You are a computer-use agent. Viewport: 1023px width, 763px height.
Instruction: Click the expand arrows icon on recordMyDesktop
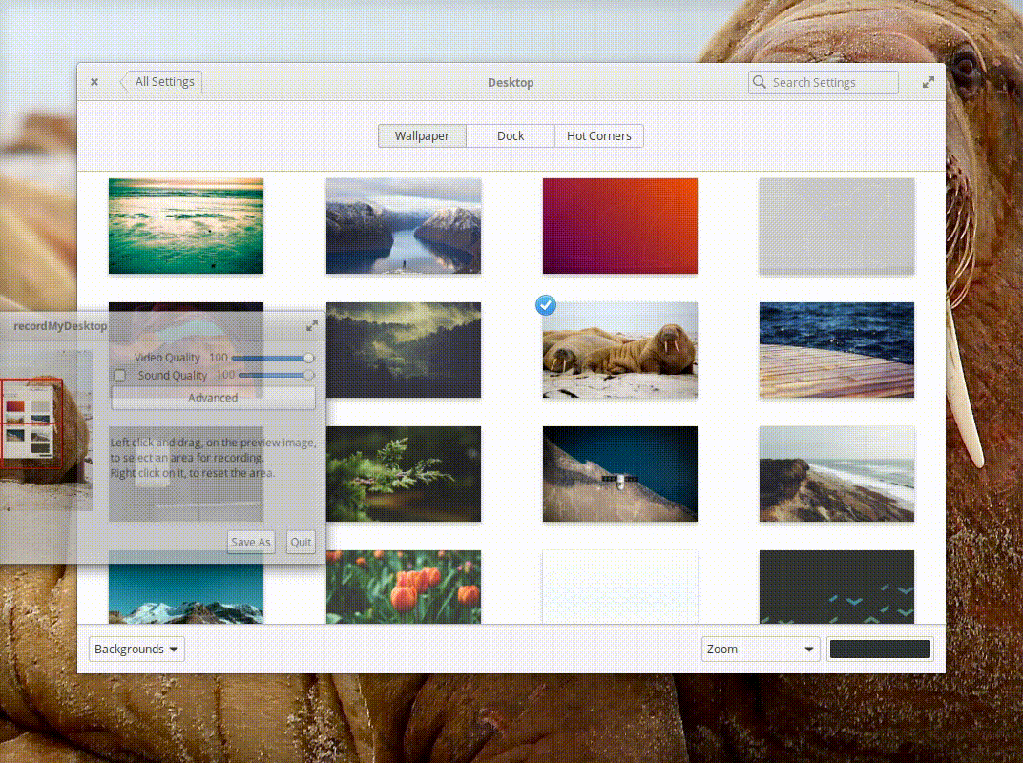tap(311, 326)
